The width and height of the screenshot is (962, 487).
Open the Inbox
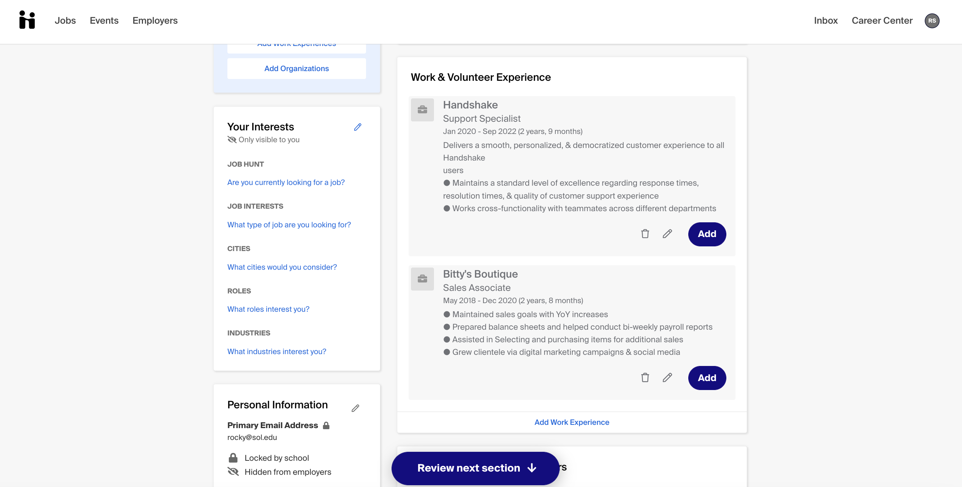pos(826,20)
